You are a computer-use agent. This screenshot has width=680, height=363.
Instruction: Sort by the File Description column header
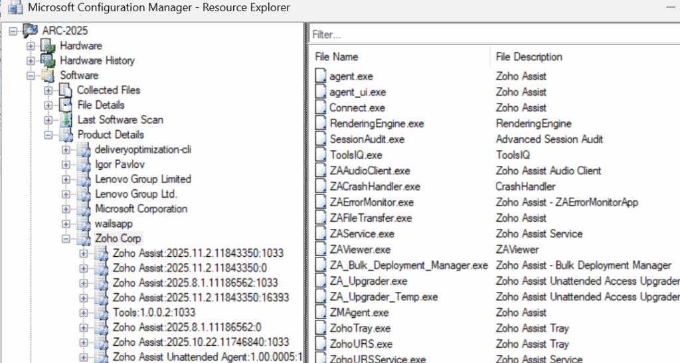[529, 57]
